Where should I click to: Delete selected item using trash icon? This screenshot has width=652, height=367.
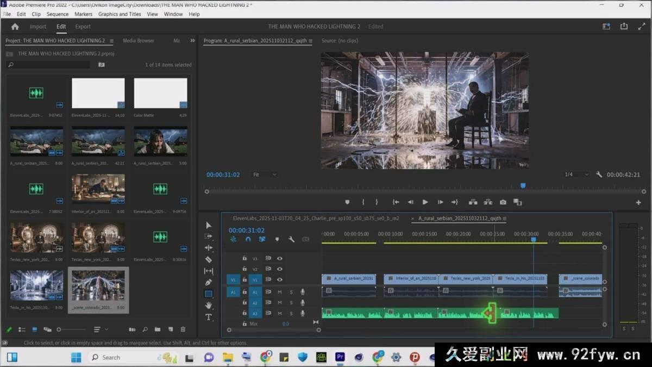pyautogui.click(x=183, y=329)
